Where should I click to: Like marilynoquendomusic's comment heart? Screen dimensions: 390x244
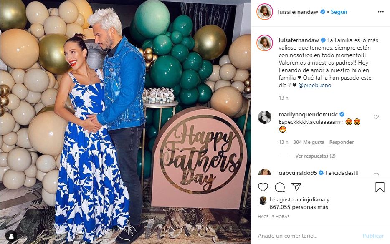(x=376, y=117)
